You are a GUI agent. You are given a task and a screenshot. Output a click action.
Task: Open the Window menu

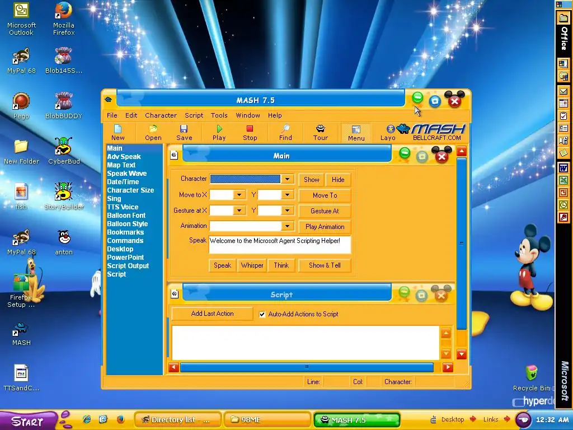tap(248, 115)
